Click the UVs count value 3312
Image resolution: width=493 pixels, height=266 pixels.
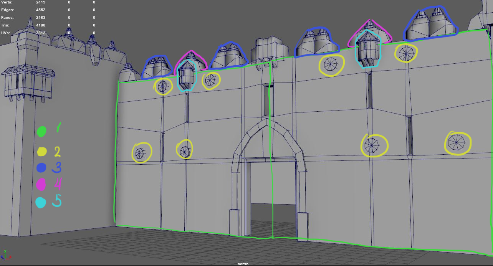[40, 33]
